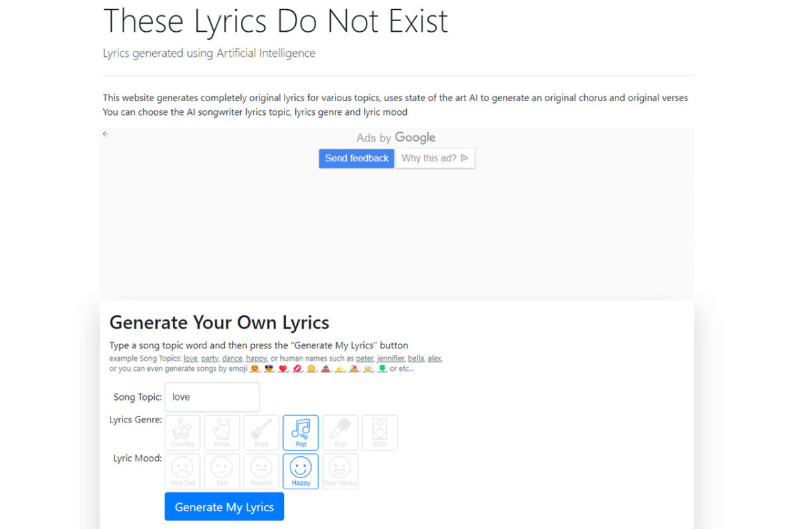Select the Country genre horse rider icon
Screen dimensions: 794x529
(182, 433)
